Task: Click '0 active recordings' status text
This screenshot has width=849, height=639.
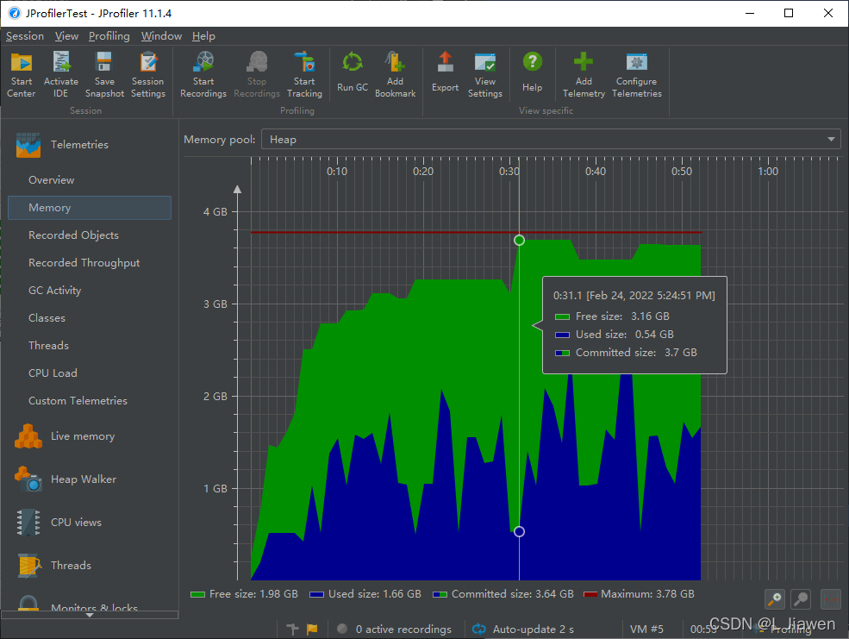Action: pos(403,630)
